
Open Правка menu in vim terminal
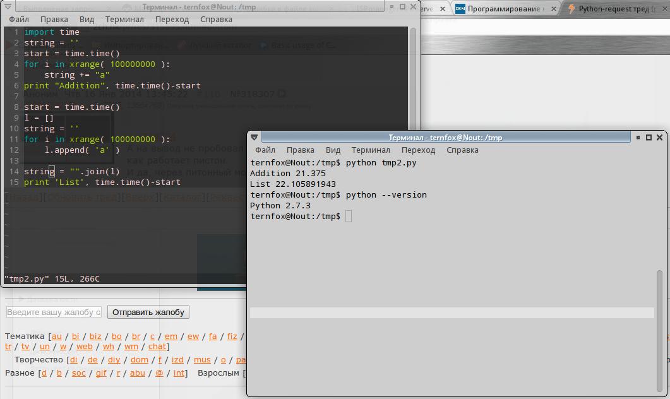point(54,19)
